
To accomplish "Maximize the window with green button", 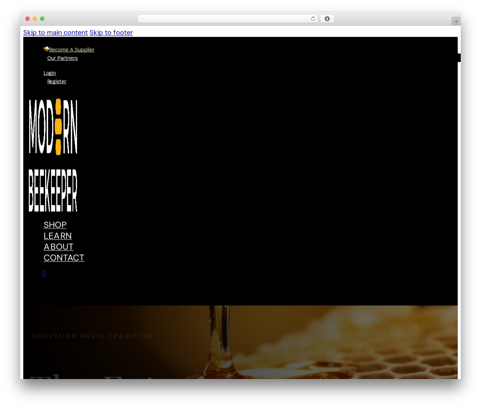I will click(42, 19).
